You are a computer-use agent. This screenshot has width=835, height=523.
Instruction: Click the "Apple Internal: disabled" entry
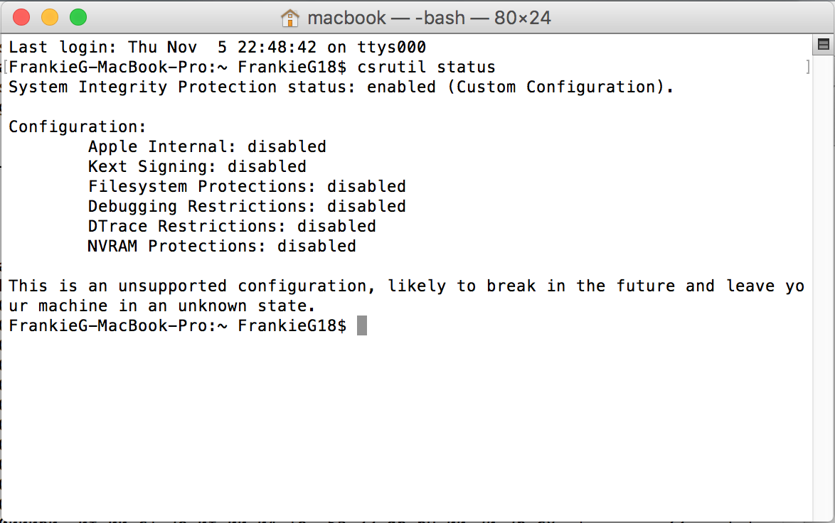[207, 147]
